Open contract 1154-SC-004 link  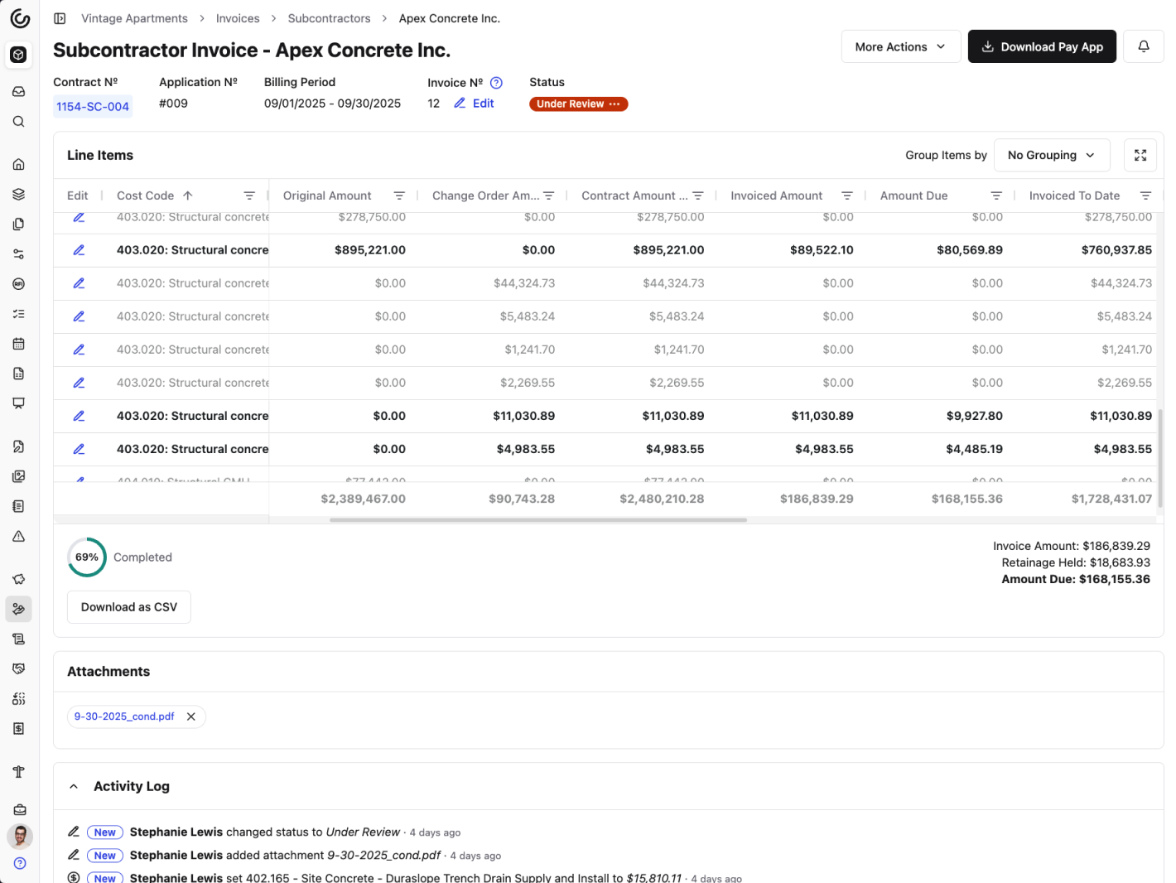pos(92,106)
